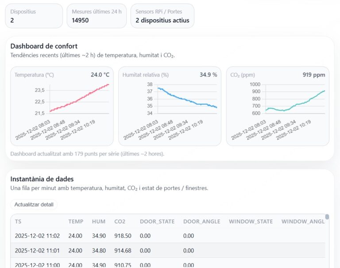Select the CO2 value 910.75
Image resolution: width=340 pixels, height=268 pixels.
tap(123, 265)
